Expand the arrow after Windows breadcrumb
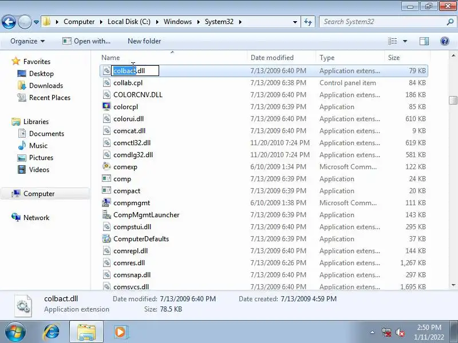Viewport: 458px width, 343px height. pos(198,22)
